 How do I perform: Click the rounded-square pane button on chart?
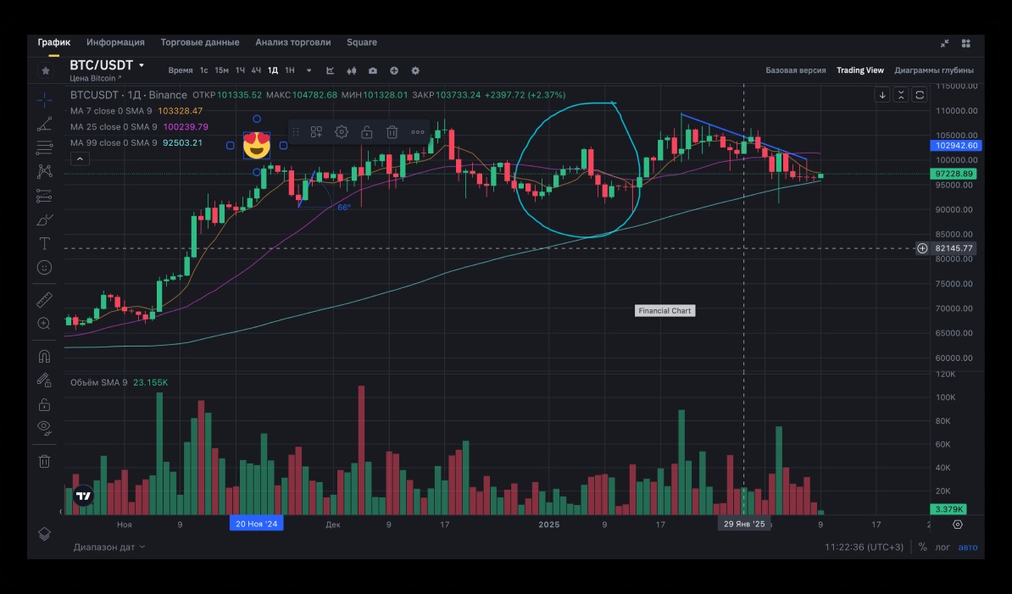[x=920, y=95]
